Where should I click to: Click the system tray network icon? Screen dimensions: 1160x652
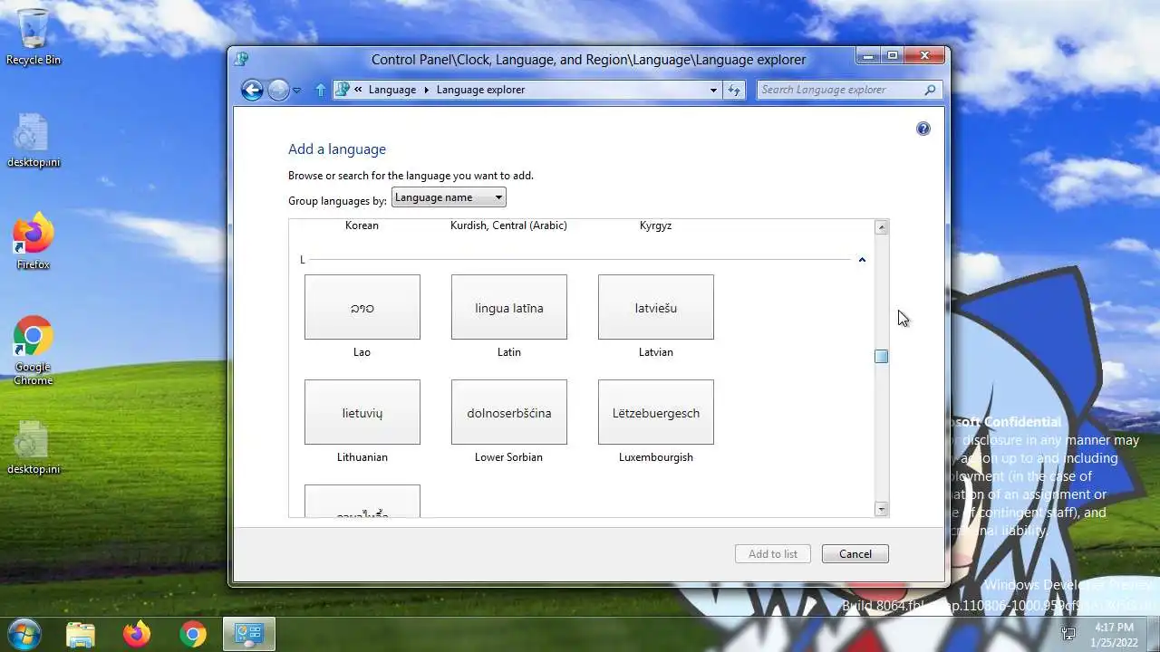pyautogui.click(x=1069, y=633)
